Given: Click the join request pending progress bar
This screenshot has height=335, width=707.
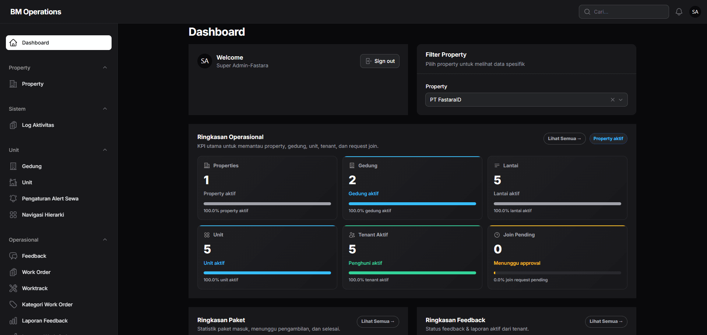Looking at the screenshot, I should pyautogui.click(x=557, y=273).
